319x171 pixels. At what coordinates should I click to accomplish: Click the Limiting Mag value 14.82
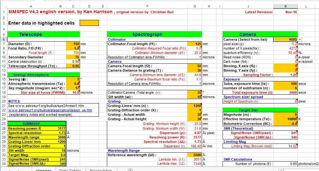click(285, 146)
